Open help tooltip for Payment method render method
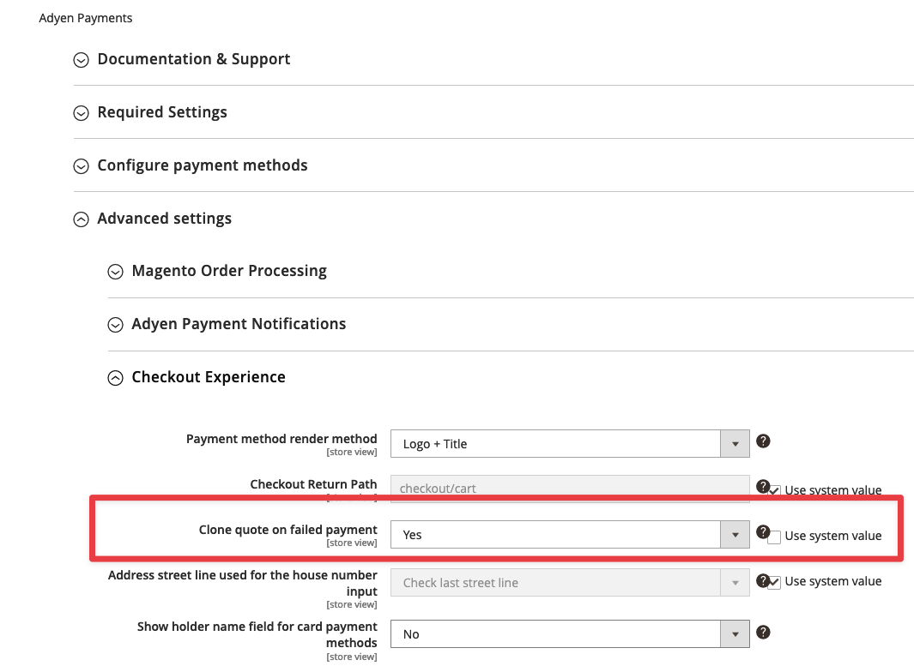Image resolution: width=914 pixels, height=666 pixels. point(763,441)
